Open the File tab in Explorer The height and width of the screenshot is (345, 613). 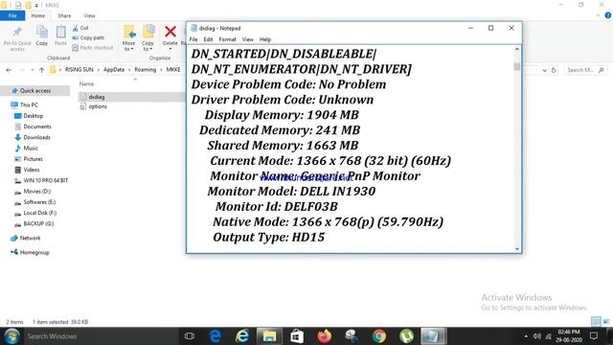[12, 15]
